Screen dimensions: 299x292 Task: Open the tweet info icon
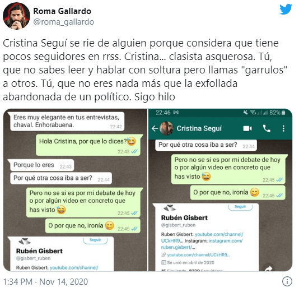point(287,281)
